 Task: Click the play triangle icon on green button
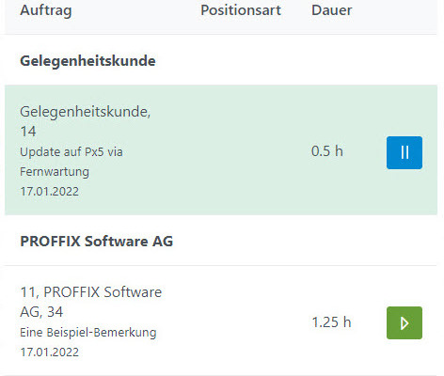tap(404, 323)
